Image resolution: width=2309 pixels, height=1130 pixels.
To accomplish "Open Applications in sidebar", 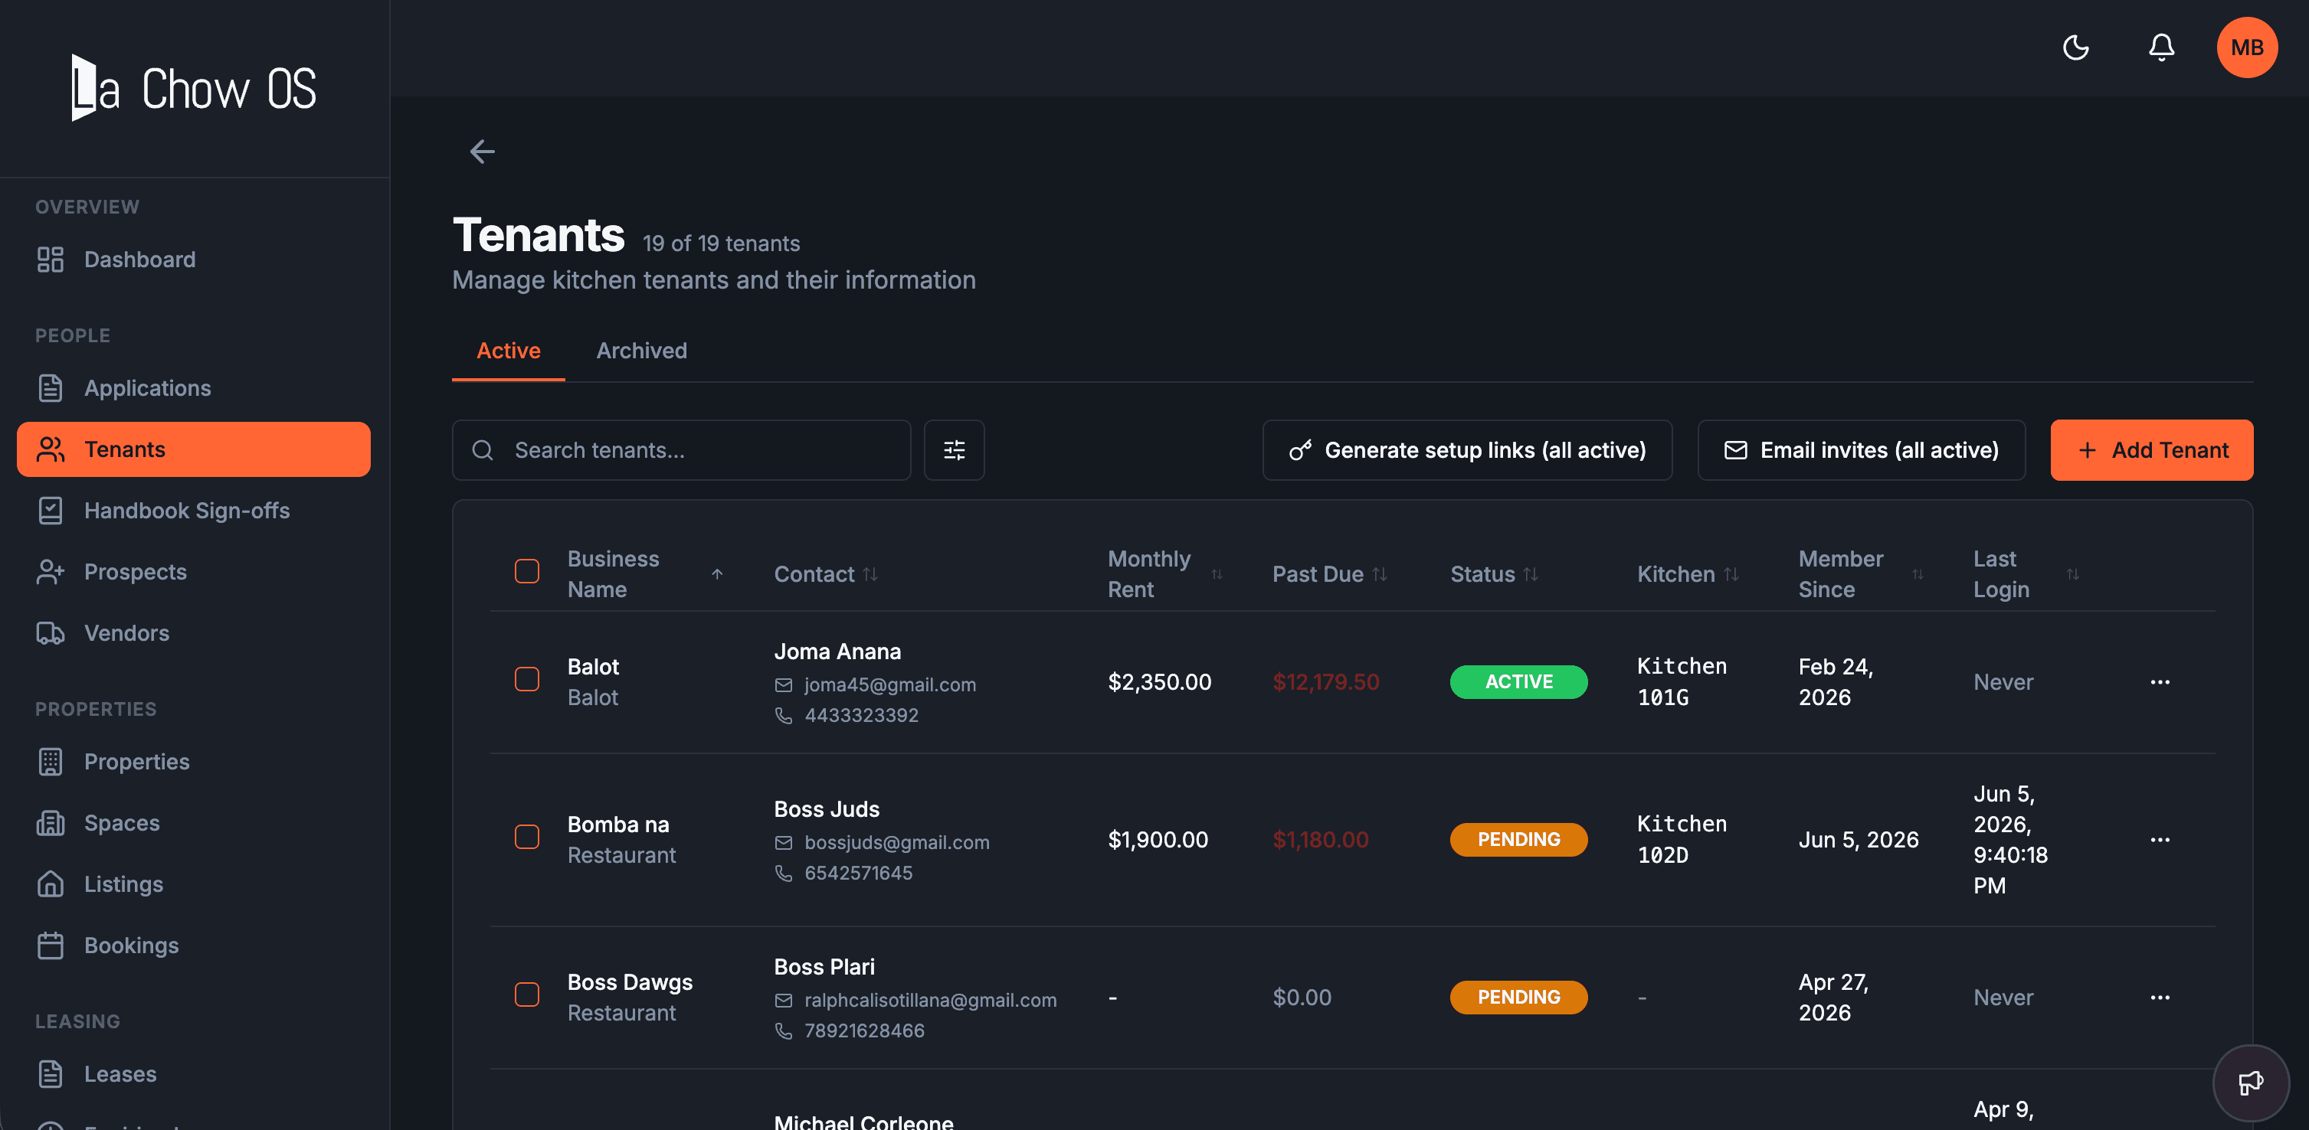I will (x=194, y=387).
